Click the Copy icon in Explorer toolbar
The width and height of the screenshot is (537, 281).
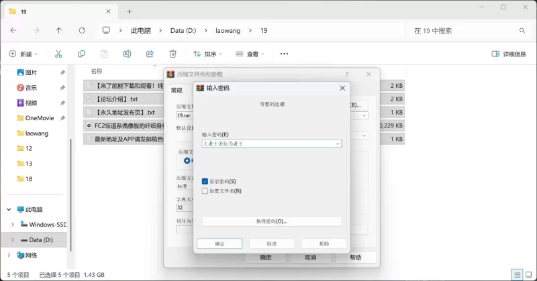(x=81, y=54)
